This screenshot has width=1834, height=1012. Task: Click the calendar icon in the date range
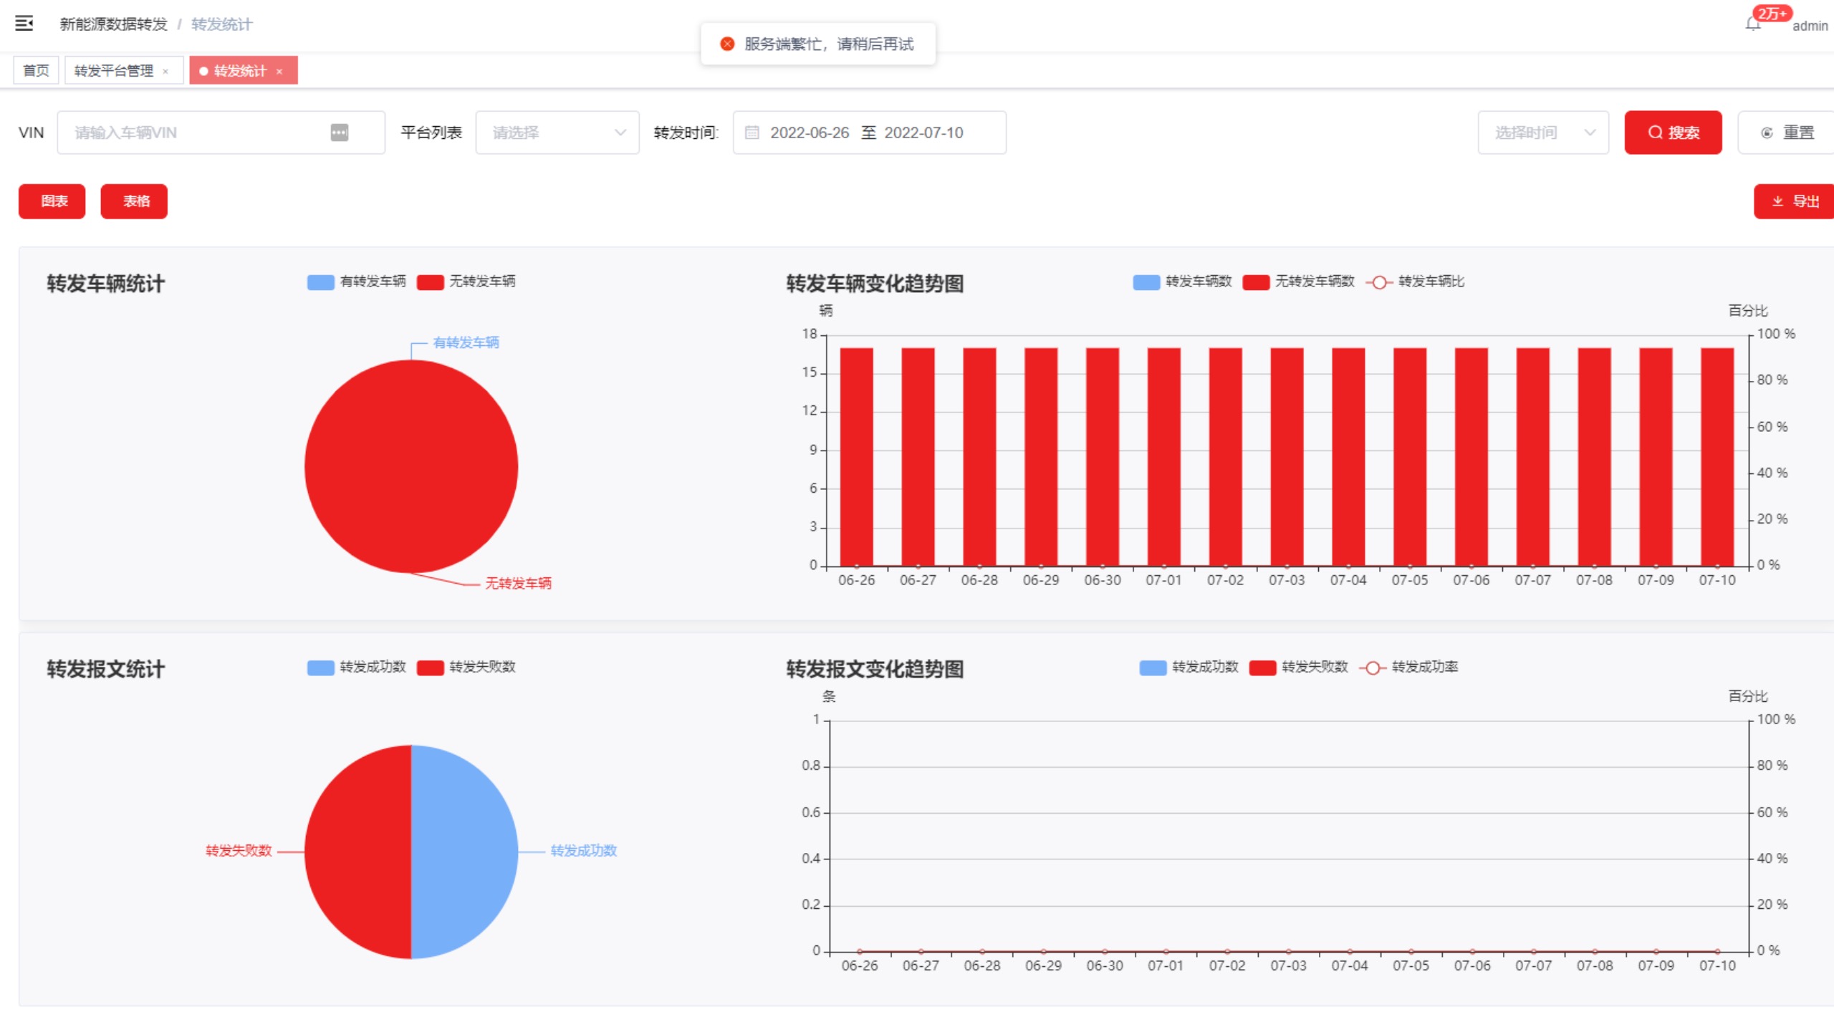click(752, 132)
